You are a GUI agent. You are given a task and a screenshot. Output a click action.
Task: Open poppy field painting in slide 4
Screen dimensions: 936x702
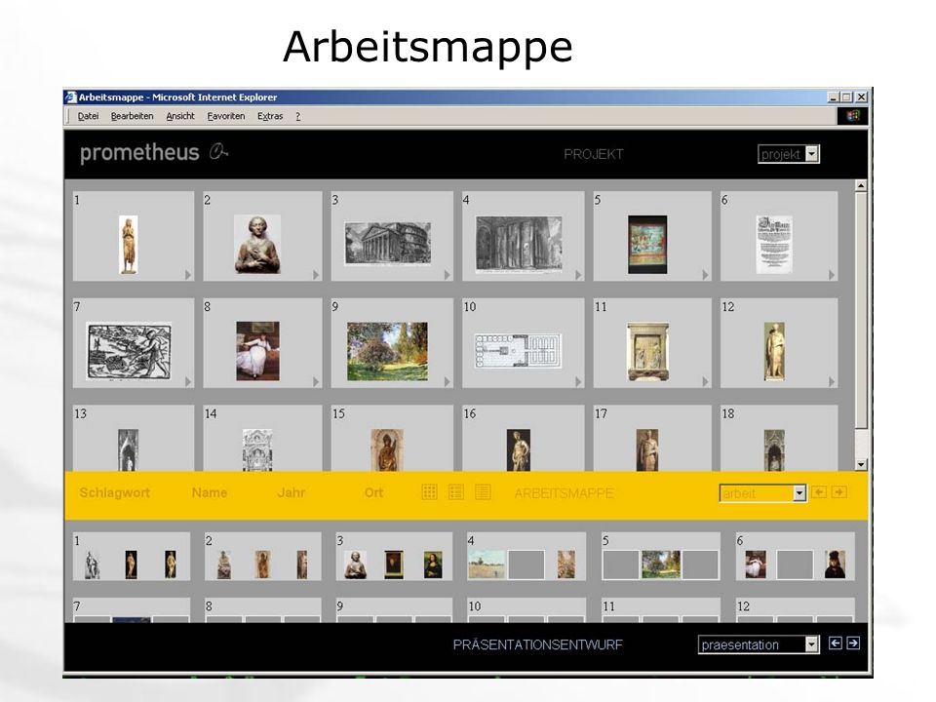pos(487,565)
